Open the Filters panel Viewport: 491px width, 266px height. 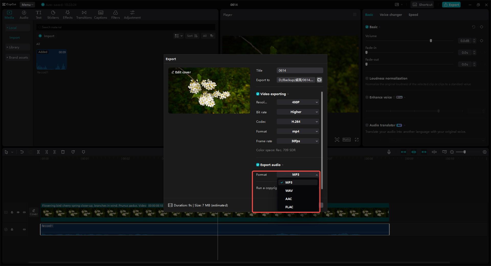click(x=115, y=15)
